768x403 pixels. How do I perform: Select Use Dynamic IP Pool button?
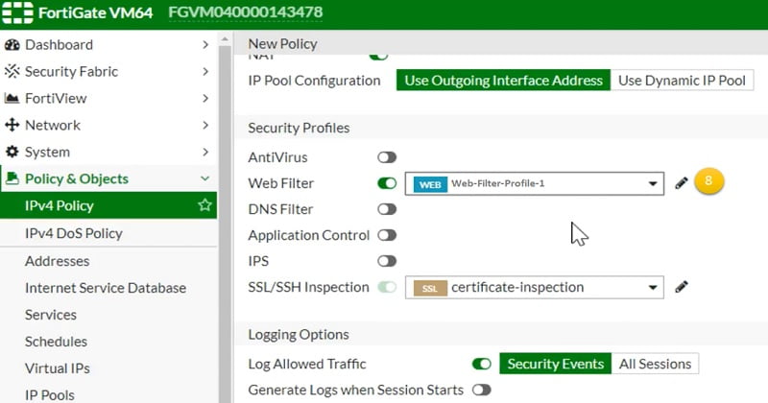coord(682,81)
